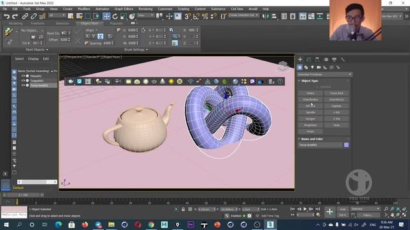Viewport: 410px width, 230px height.
Task: Select the Geometry category icon
Action: click(x=300, y=67)
